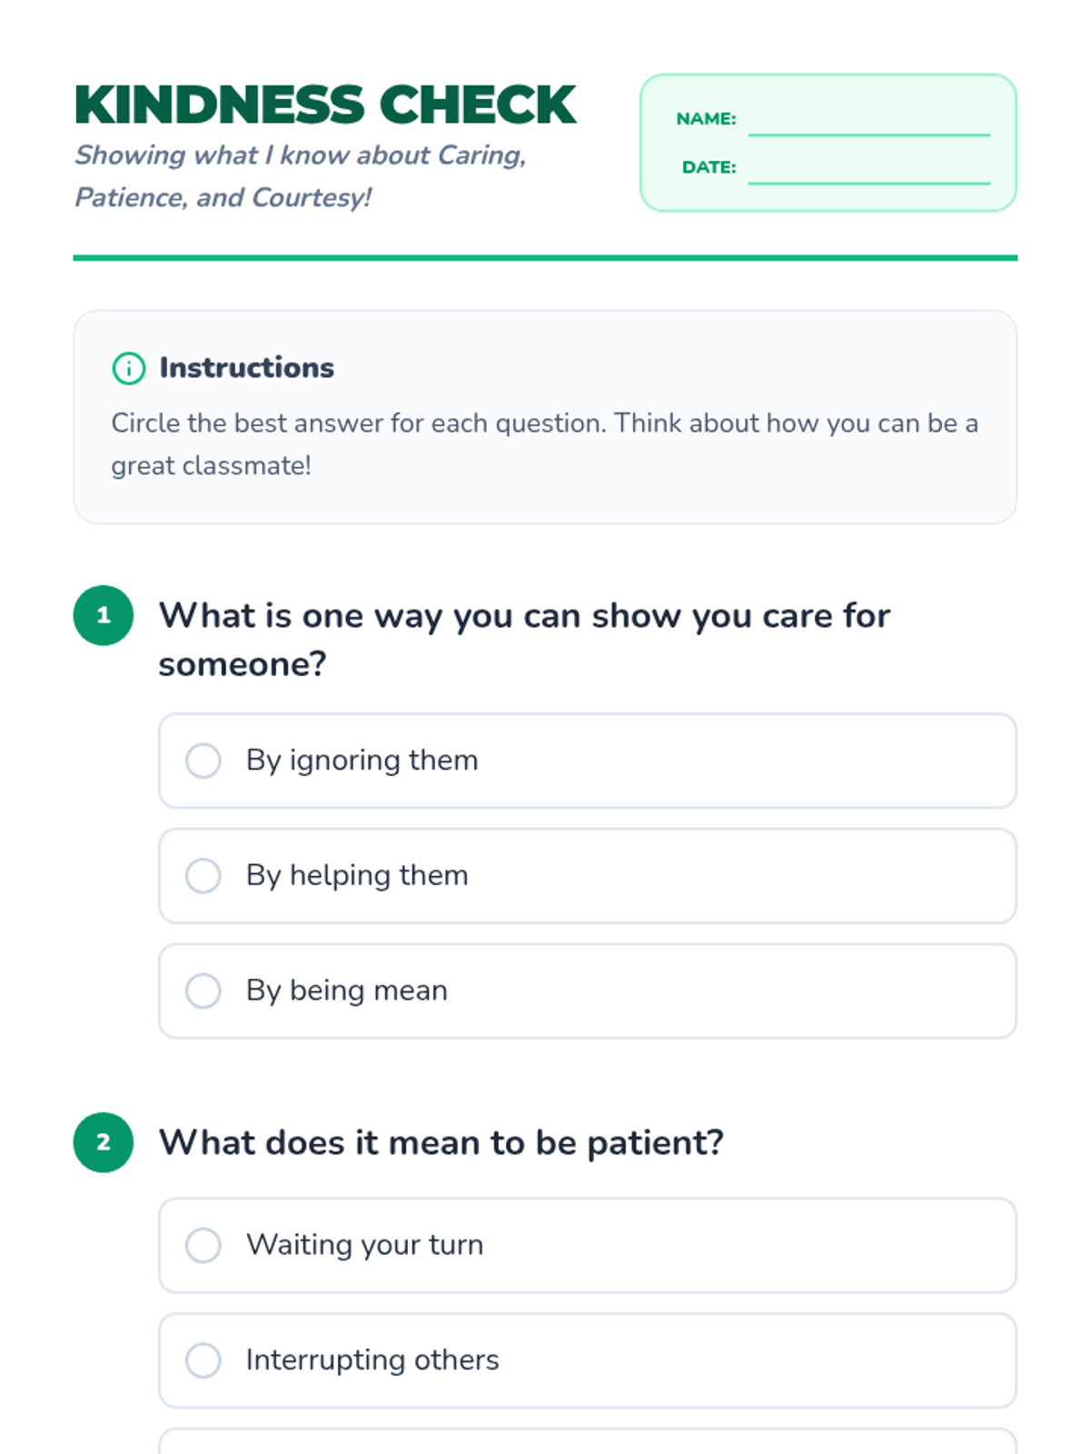Viewport: 1090px width, 1454px height.
Task: Click the "What does it mean to be patient?" question
Action: 441,1142
